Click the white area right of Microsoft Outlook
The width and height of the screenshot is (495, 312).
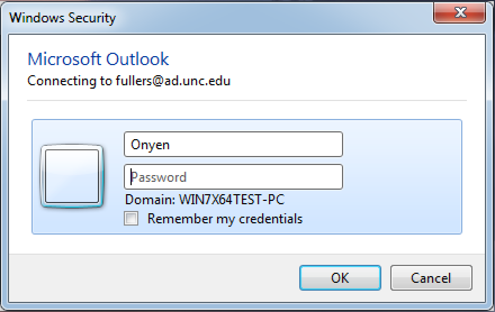[x=316, y=59]
